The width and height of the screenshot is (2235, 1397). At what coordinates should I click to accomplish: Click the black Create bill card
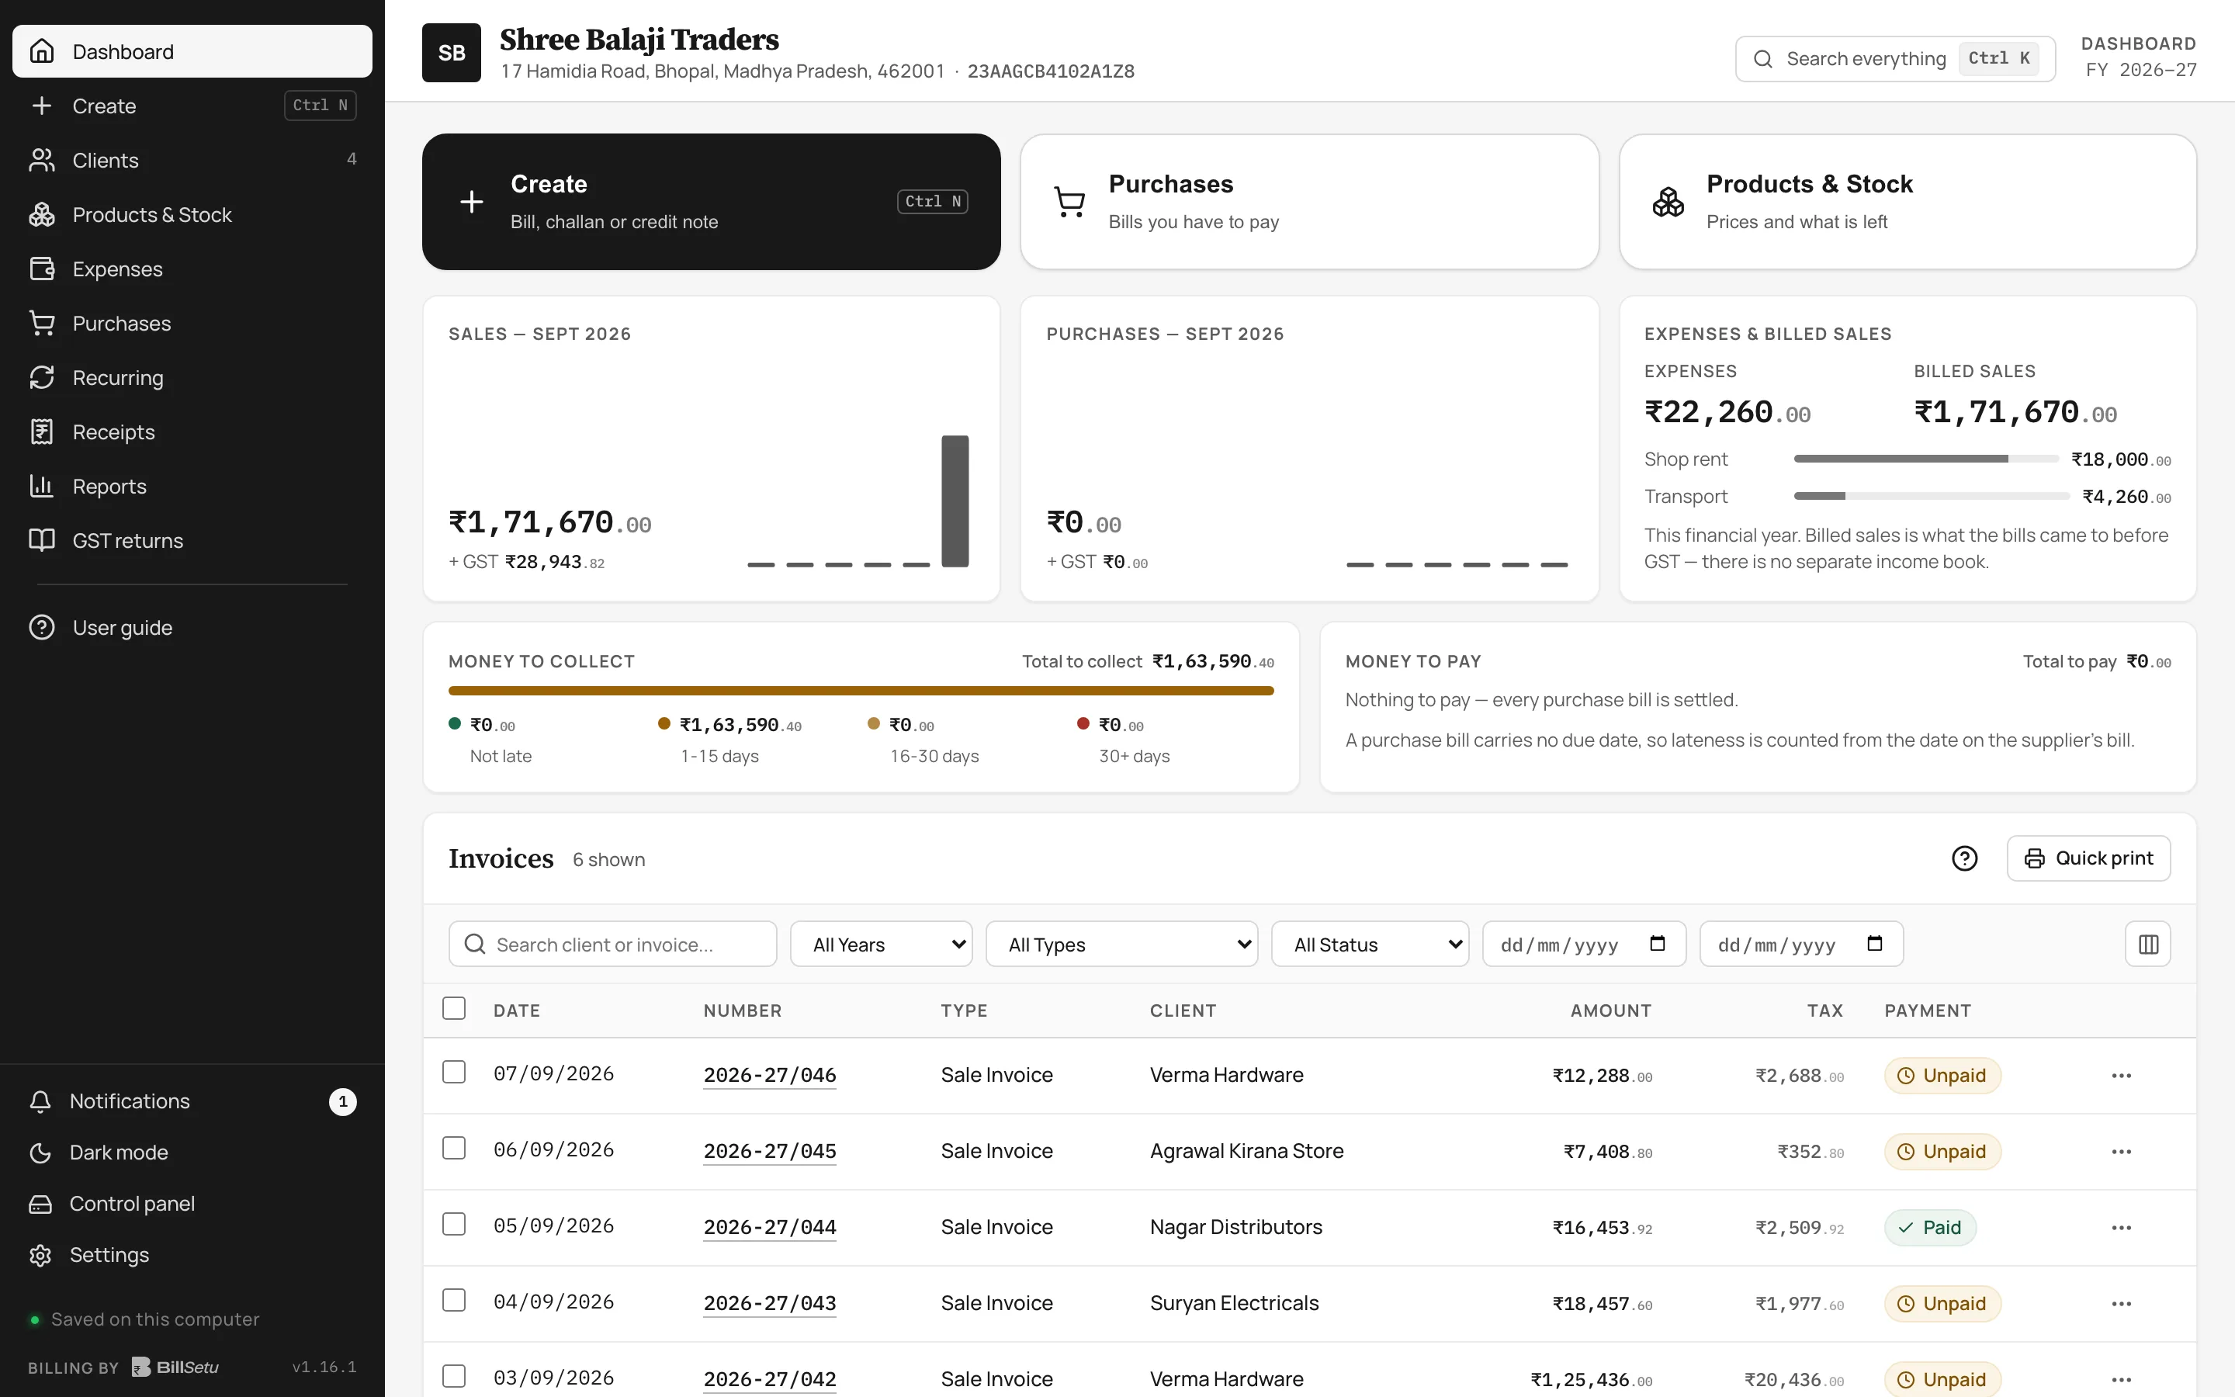(711, 202)
